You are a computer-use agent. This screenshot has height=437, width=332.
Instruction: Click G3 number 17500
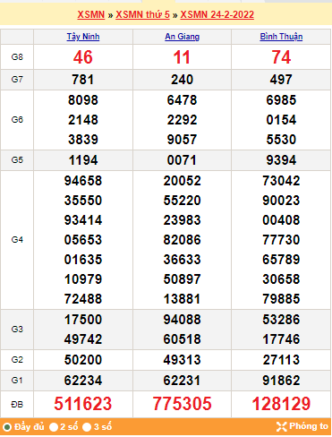(x=83, y=320)
